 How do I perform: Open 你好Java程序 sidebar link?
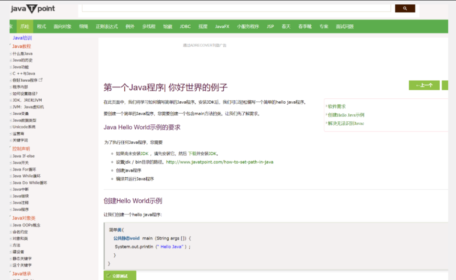[25, 80]
